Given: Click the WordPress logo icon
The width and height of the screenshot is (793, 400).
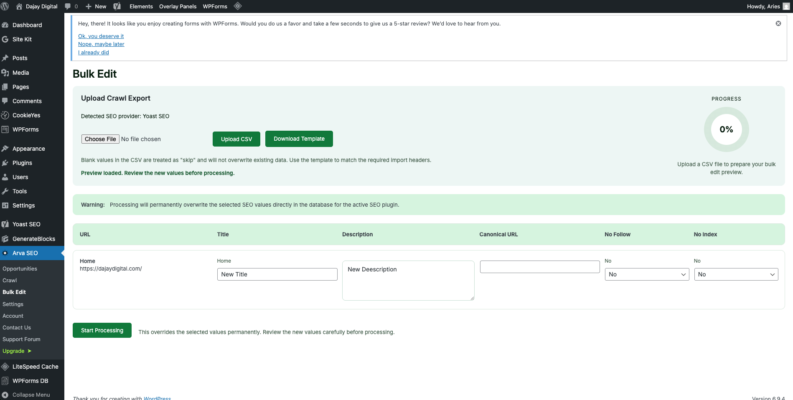Looking at the screenshot, I should pos(5,6).
